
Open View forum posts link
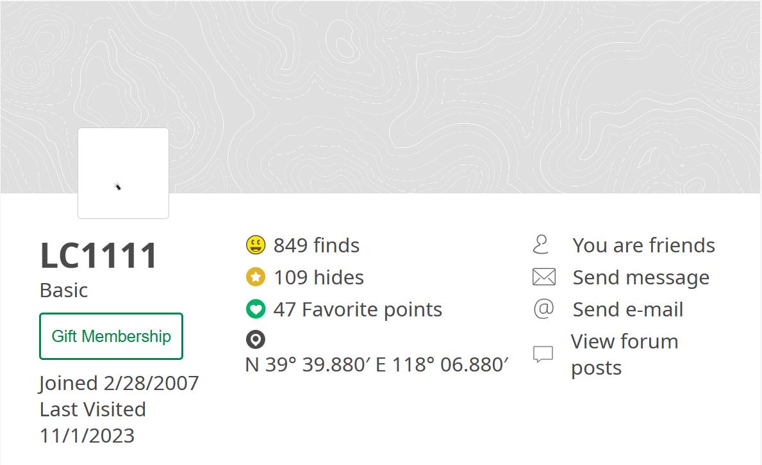[x=624, y=354]
